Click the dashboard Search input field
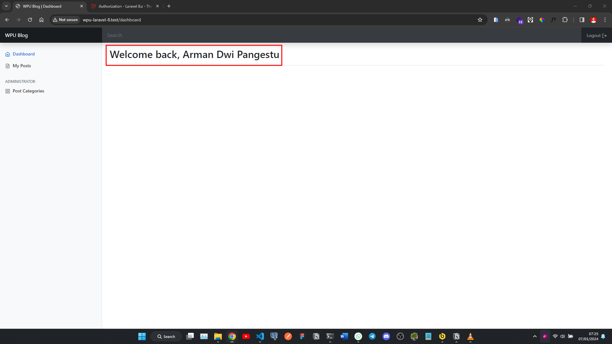The image size is (612, 344). coord(341,35)
